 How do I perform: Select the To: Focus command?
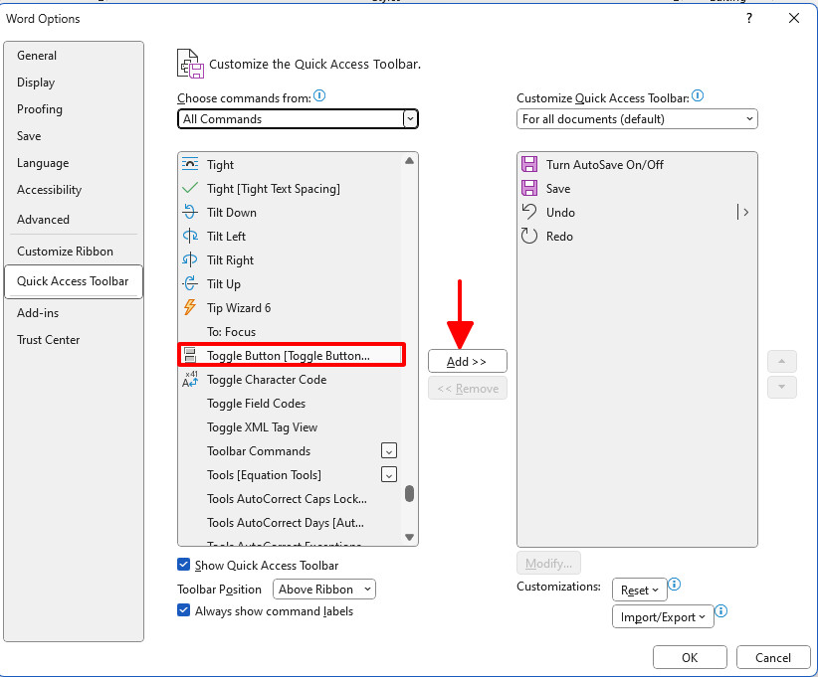pyautogui.click(x=290, y=331)
